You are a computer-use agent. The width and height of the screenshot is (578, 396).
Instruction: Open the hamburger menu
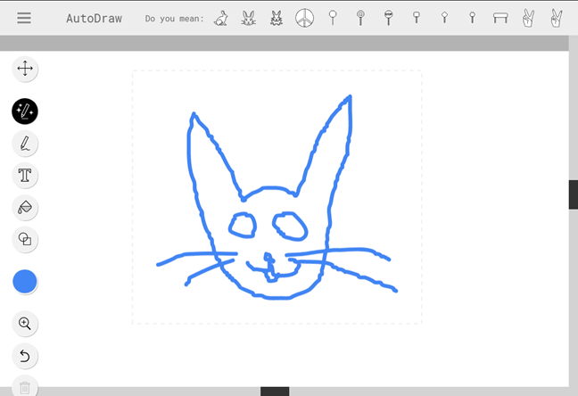[24, 18]
